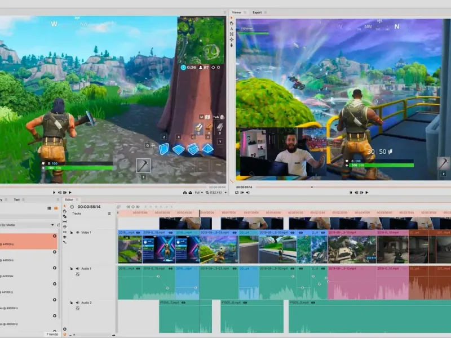Select the pink 2019-08-...5-10.mp4 clip on Video 1
Screen dimensions: 451x338
[352, 247]
